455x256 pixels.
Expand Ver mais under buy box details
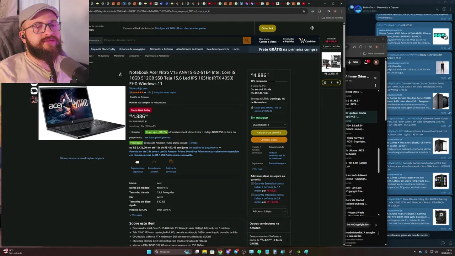[x=257, y=169]
